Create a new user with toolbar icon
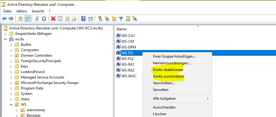Screen dimensions: 276x117 (x=100, y=18)
